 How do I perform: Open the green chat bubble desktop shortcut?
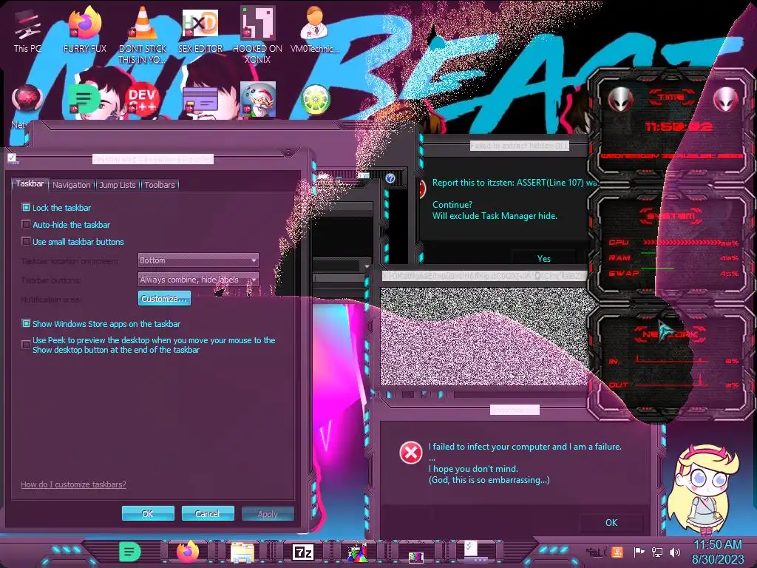point(84,98)
